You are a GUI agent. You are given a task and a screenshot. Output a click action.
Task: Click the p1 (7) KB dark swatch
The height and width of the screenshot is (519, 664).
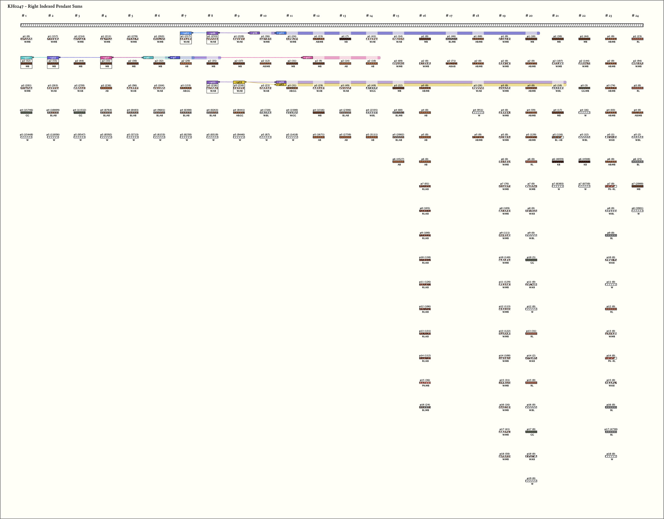[x=345, y=39]
